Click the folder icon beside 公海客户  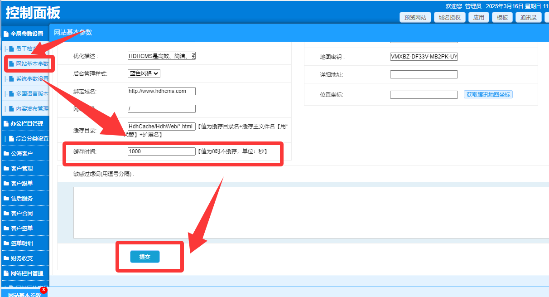click(6, 154)
